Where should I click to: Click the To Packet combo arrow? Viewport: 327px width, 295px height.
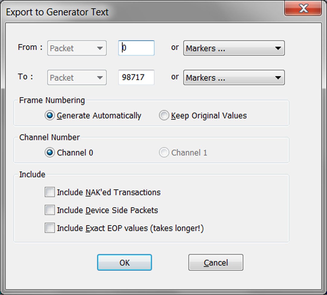point(100,78)
